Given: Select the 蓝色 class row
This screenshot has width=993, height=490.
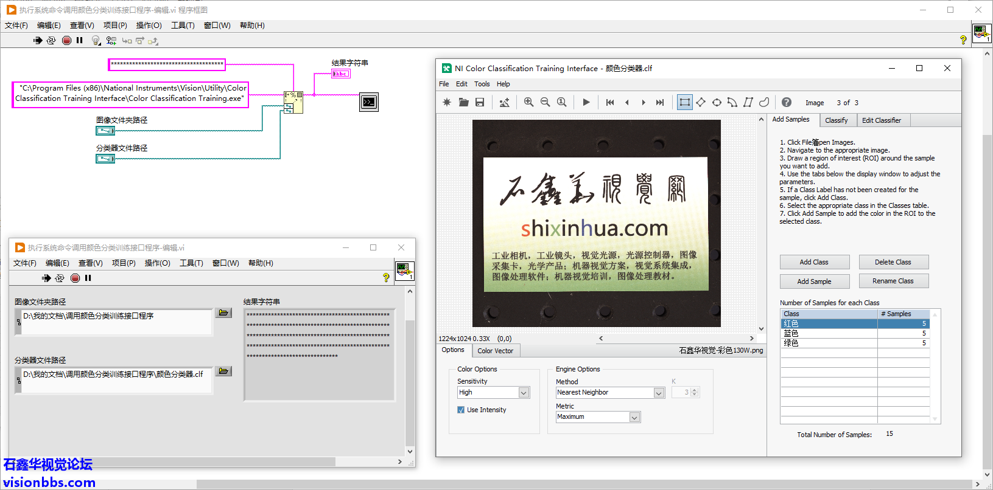Looking at the screenshot, I should coord(855,333).
